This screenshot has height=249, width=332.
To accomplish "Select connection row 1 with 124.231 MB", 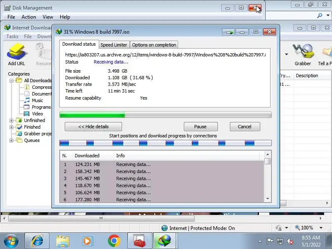I will pyautogui.click(x=162, y=164).
